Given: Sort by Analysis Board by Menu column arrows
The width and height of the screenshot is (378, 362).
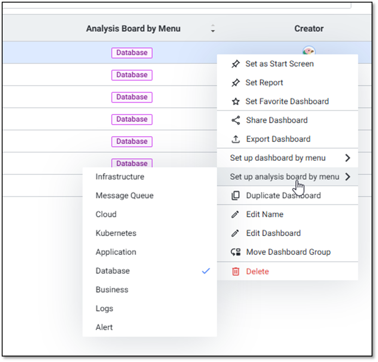Looking at the screenshot, I should tap(212, 29).
